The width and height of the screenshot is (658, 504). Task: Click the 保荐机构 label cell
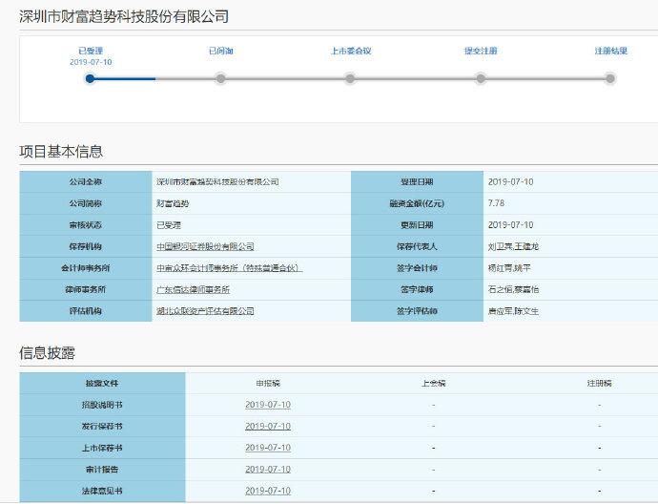(x=86, y=246)
